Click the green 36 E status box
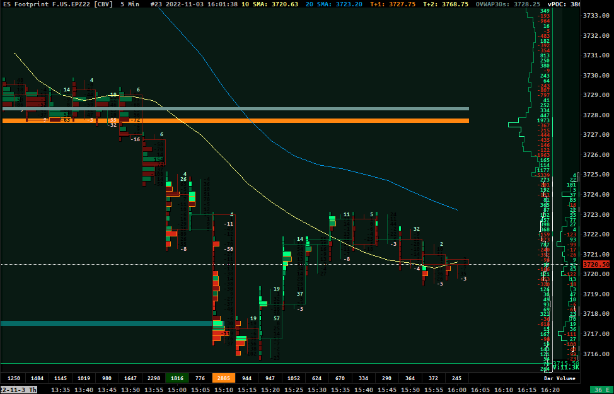Viewport: 614px width, 394px height. point(602,390)
